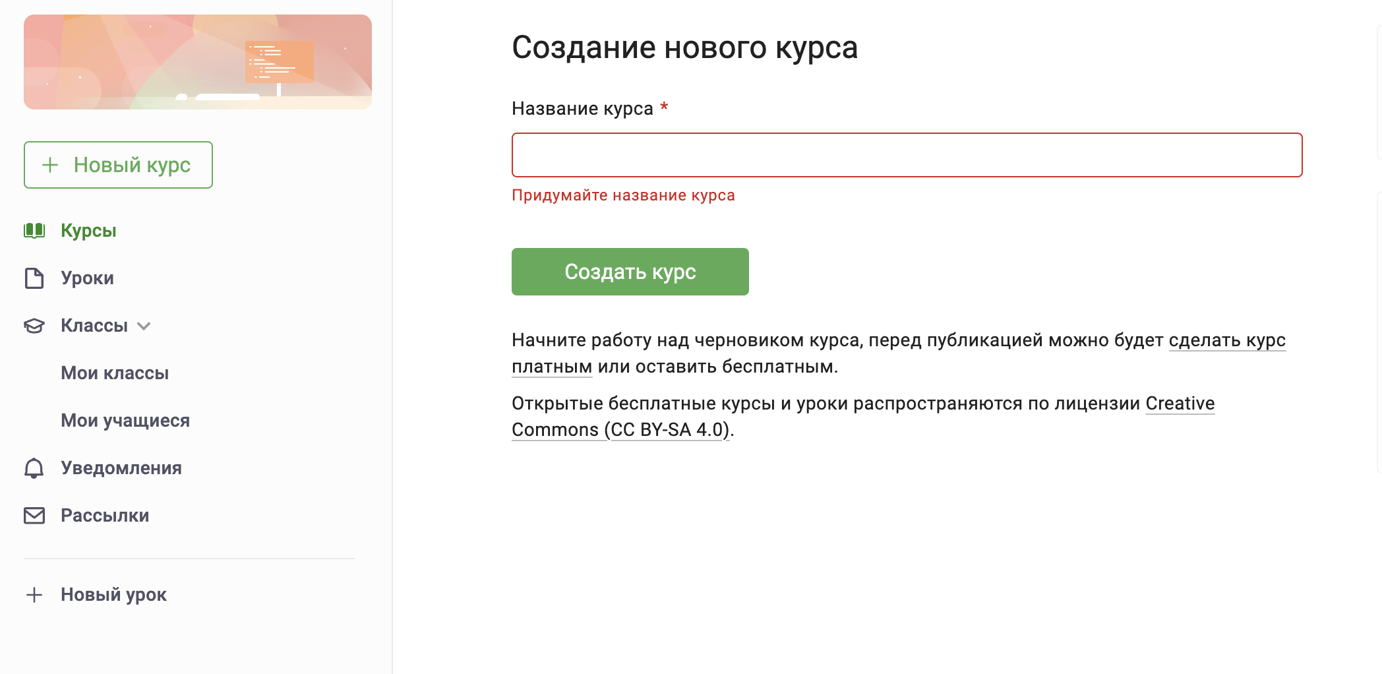The height and width of the screenshot is (674, 1382).
Task: Click the green Создать курс button
Action: pos(630,272)
